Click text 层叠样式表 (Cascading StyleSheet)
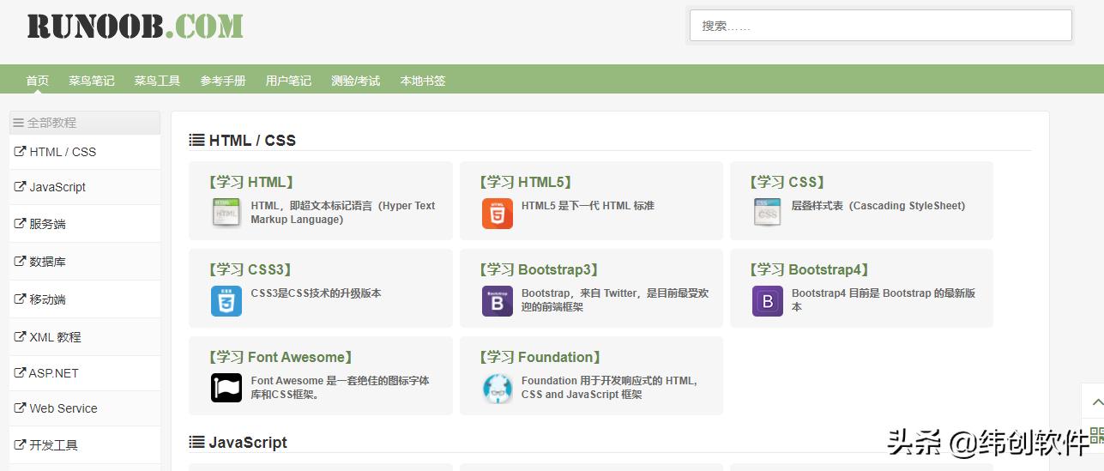1104x471 pixels. pyautogui.click(x=878, y=206)
